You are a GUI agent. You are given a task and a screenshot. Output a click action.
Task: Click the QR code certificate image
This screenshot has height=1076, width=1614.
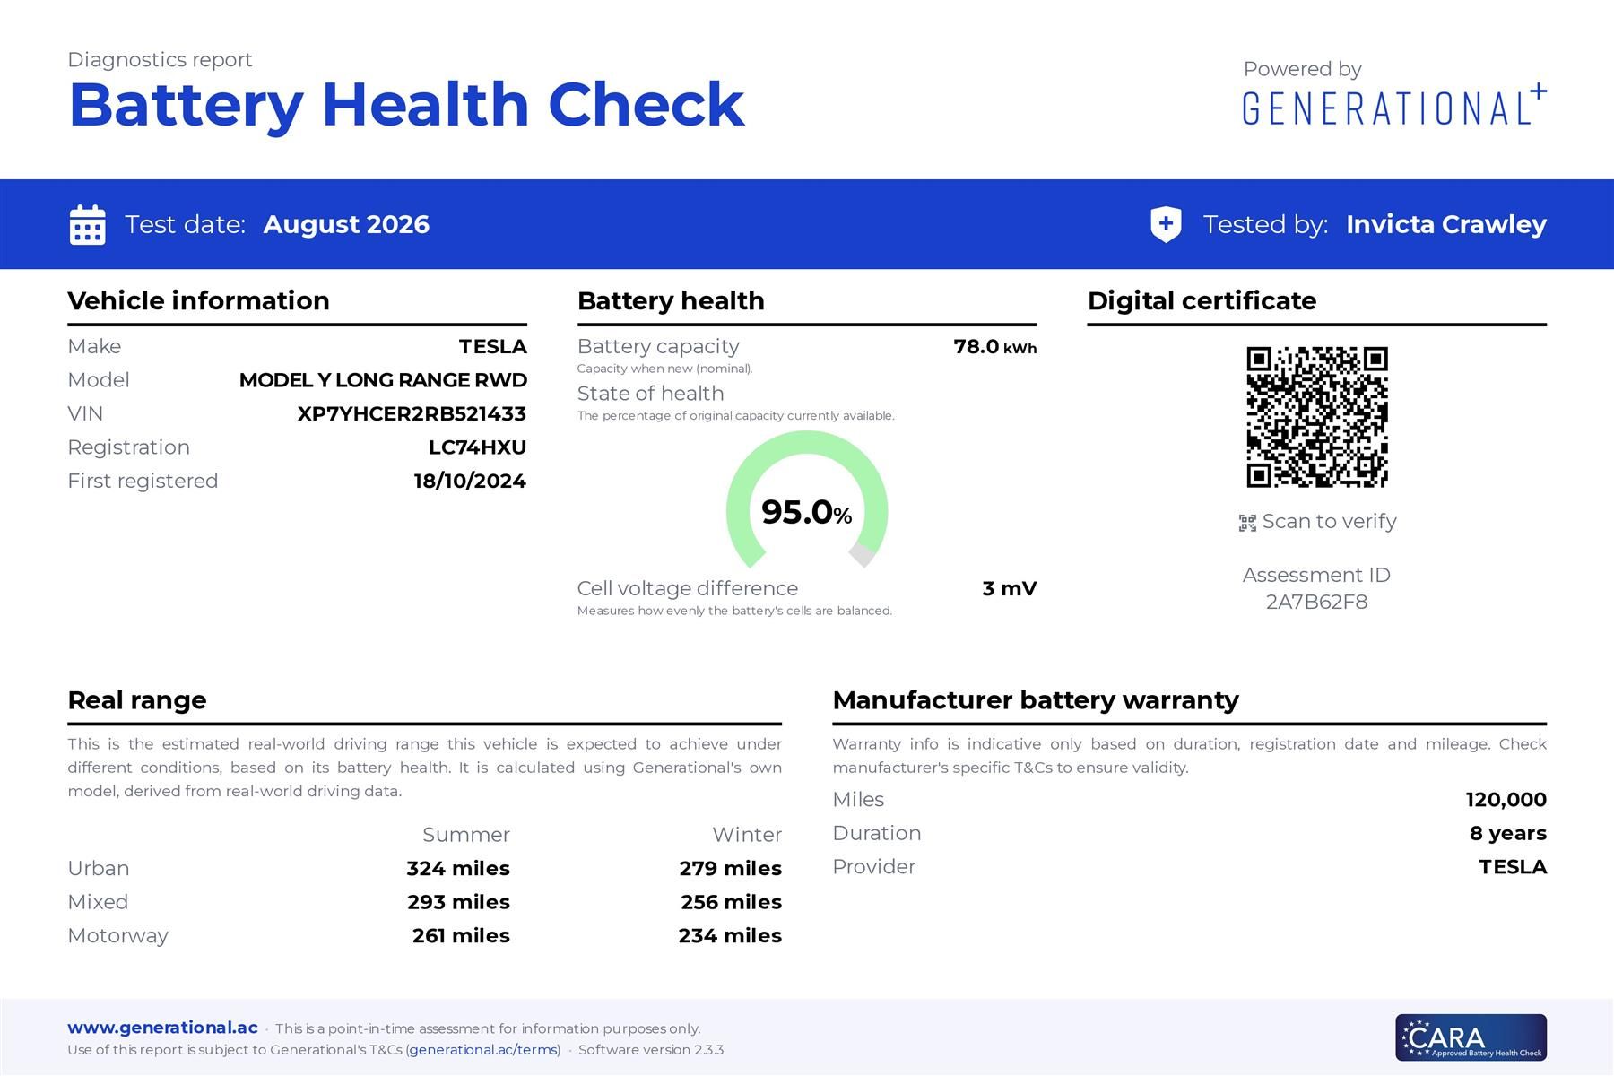pyautogui.click(x=1317, y=417)
